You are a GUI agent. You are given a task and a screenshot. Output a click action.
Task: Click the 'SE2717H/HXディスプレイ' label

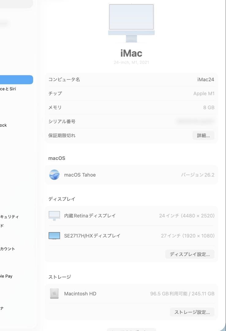point(92,236)
